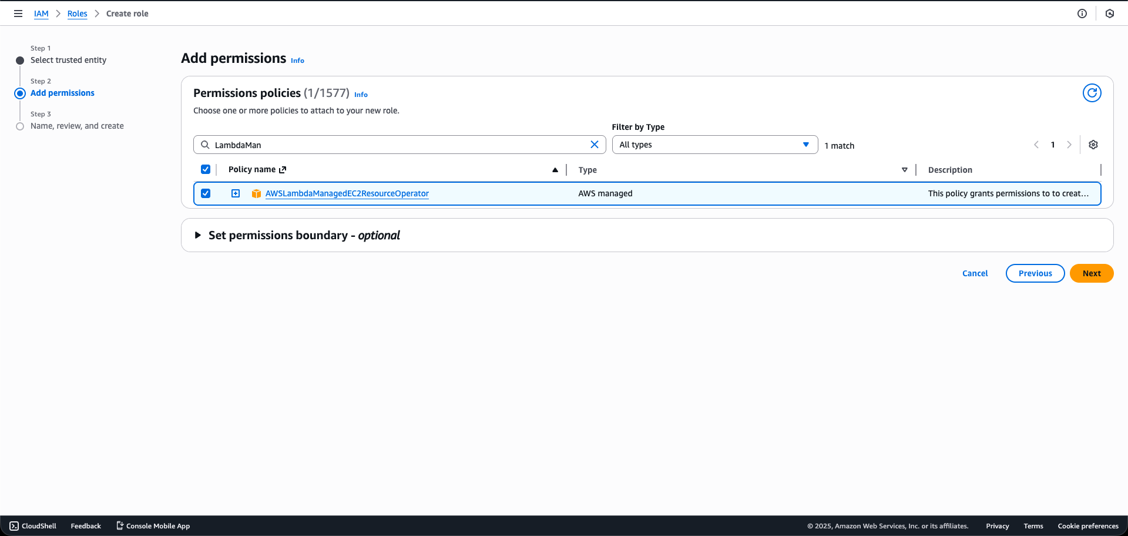
Task: Click the AWS managed policy box icon
Action: (x=256, y=193)
